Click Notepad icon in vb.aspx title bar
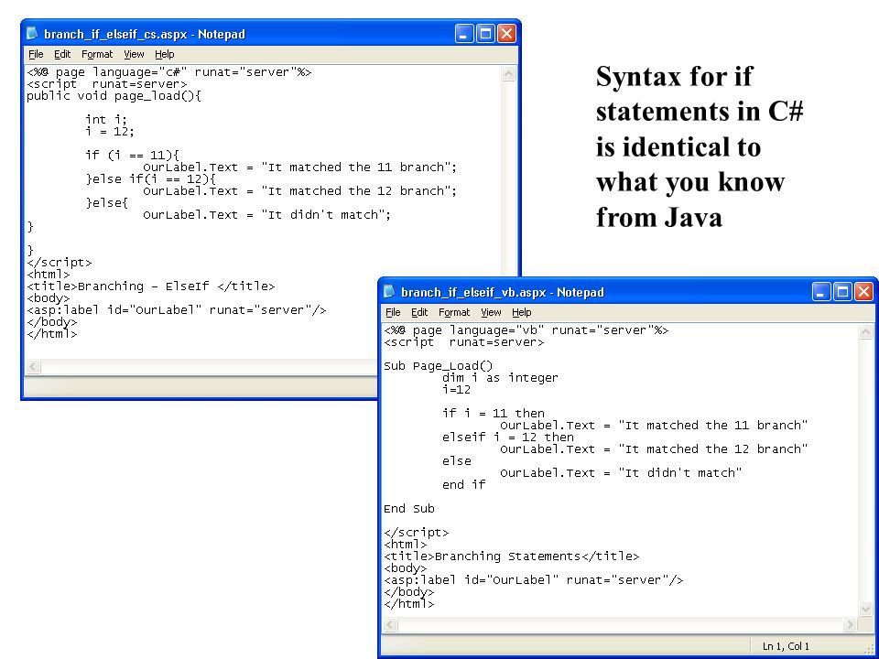879x659 pixels. click(390, 291)
